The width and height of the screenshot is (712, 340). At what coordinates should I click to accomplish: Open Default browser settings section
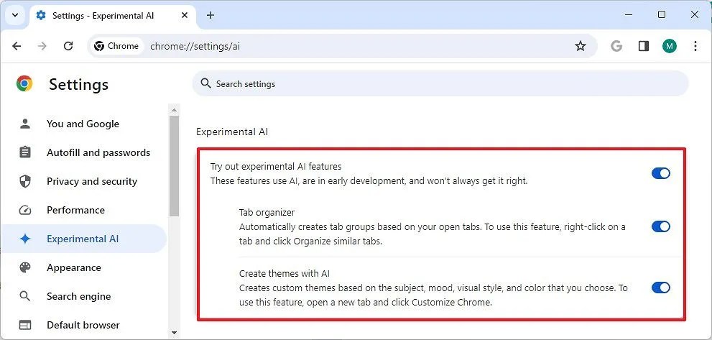(83, 325)
